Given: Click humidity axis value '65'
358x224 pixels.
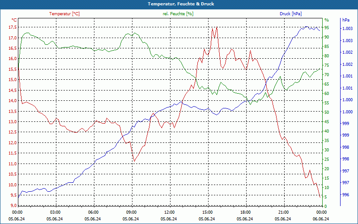Looking at the screenshot, I should pyautogui.click(x=327, y=84).
